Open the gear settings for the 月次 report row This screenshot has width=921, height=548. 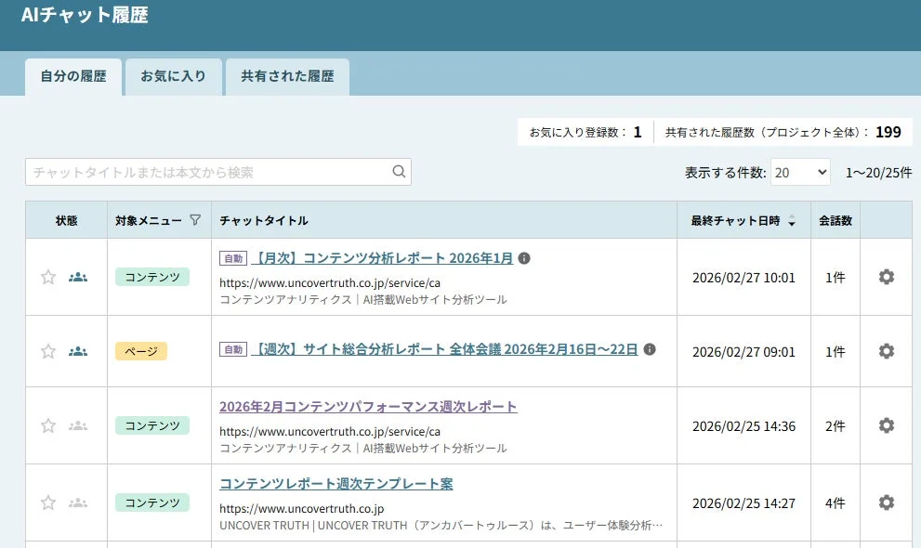click(x=886, y=276)
